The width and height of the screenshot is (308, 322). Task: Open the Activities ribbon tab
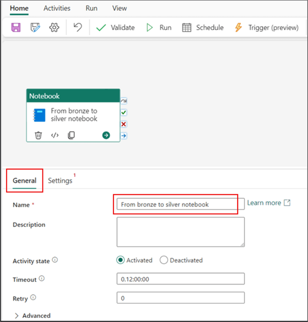point(57,8)
